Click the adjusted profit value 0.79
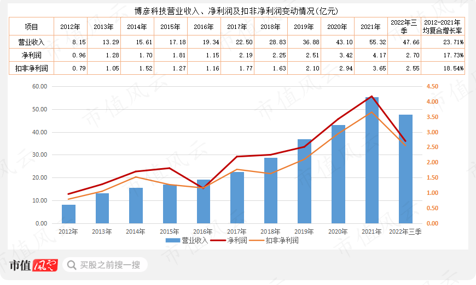Screen dimensions: 476x285 [x=79, y=68]
